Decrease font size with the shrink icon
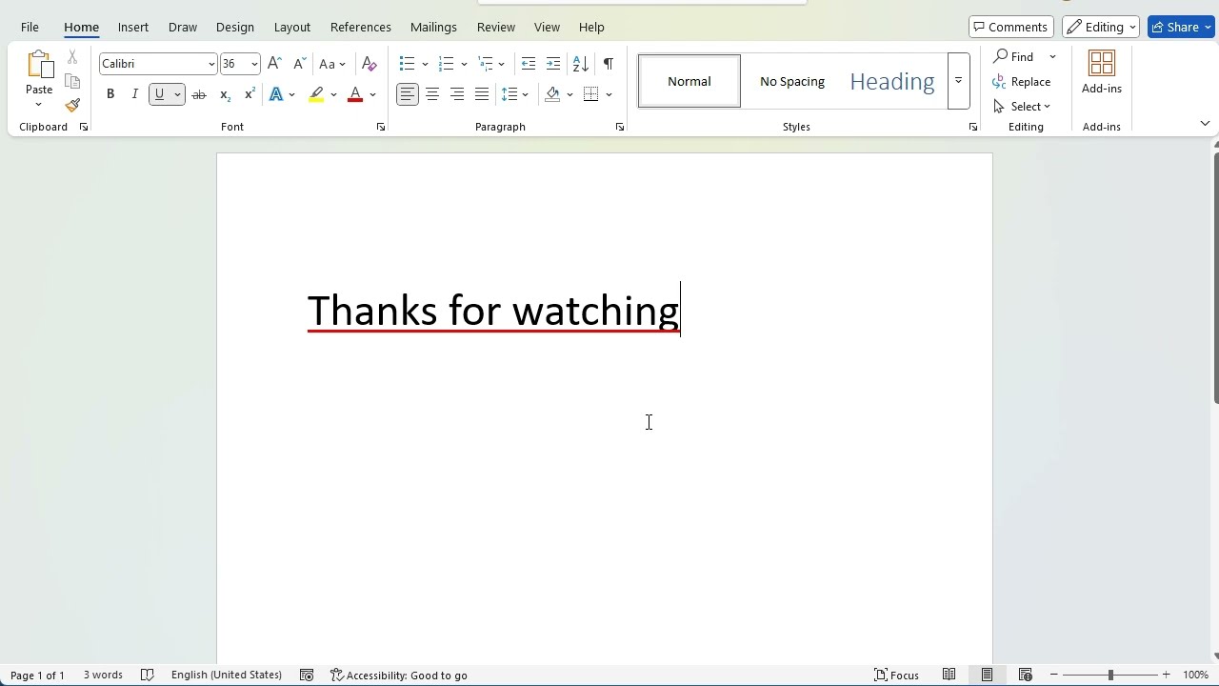 [x=299, y=64]
